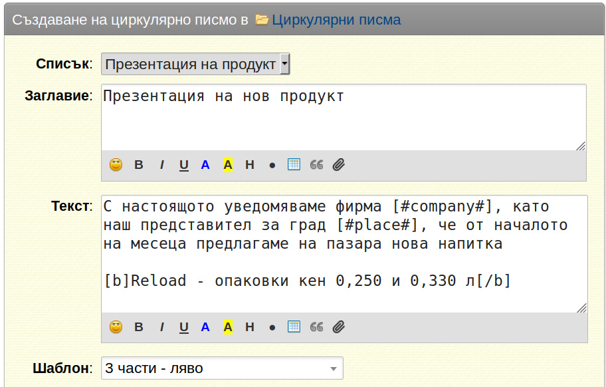Apply underline in the Заглавие toolbar
The height and width of the screenshot is (387, 606).
pos(184,165)
